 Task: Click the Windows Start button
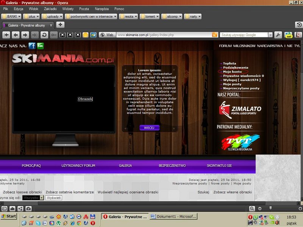pyautogui.click(x=8, y=216)
